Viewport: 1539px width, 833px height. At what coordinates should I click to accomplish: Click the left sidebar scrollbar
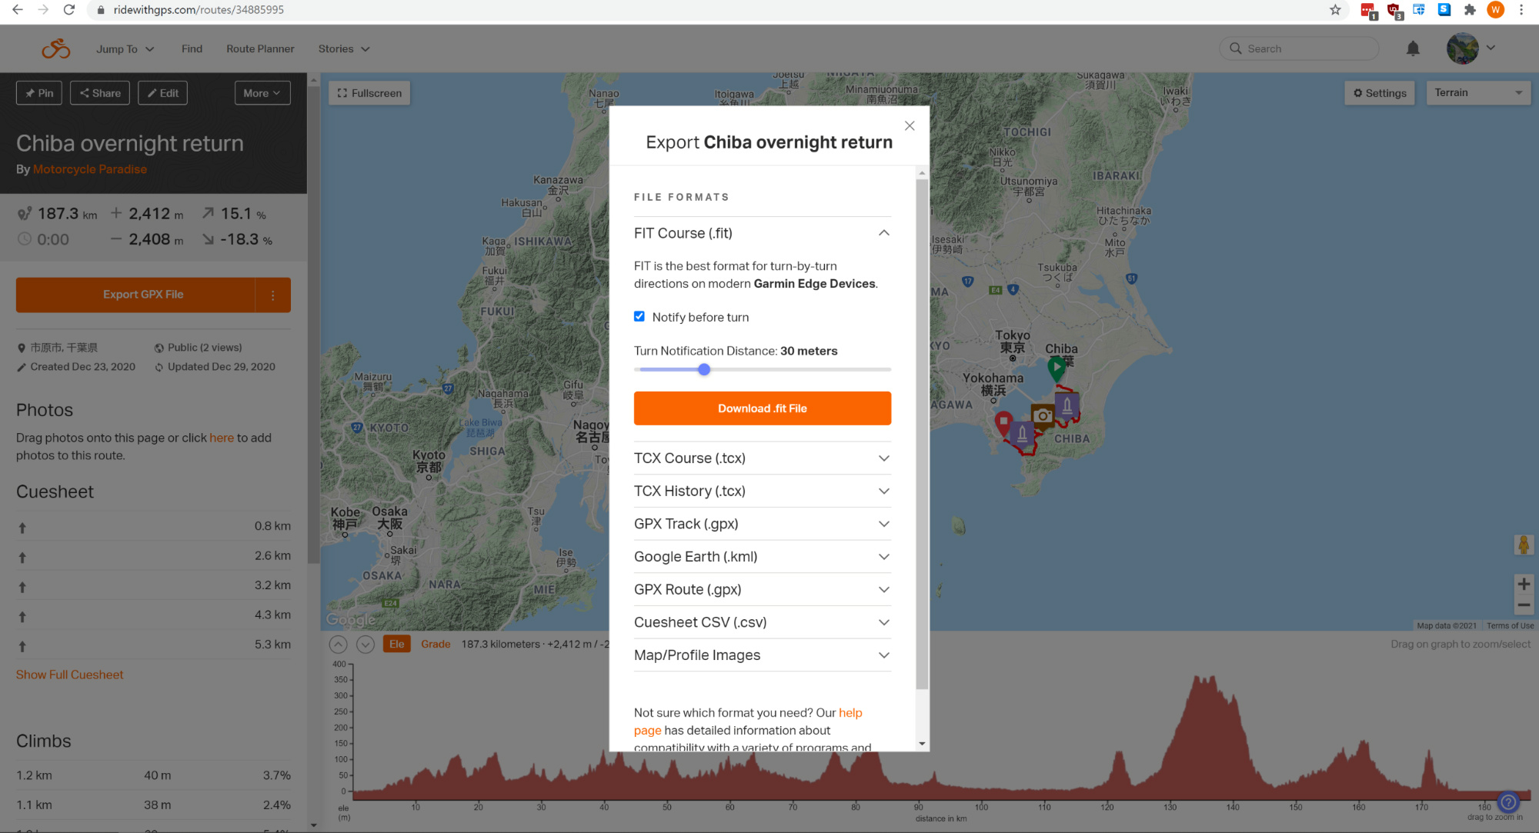click(x=313, y=323)
